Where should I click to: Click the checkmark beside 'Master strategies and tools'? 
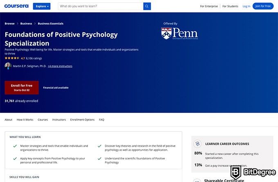(15, 146)
